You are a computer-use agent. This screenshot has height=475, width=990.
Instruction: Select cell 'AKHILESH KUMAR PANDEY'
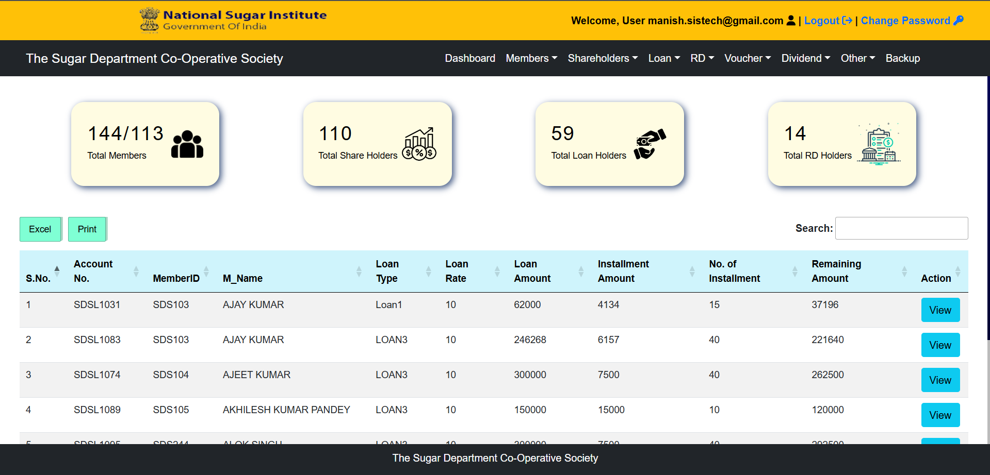coord(286,410)
